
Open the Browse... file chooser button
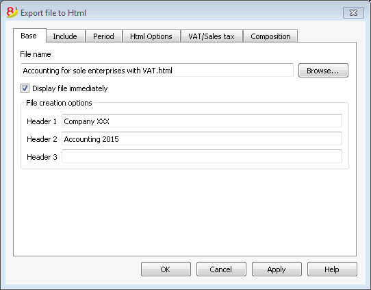click(323, 71)
